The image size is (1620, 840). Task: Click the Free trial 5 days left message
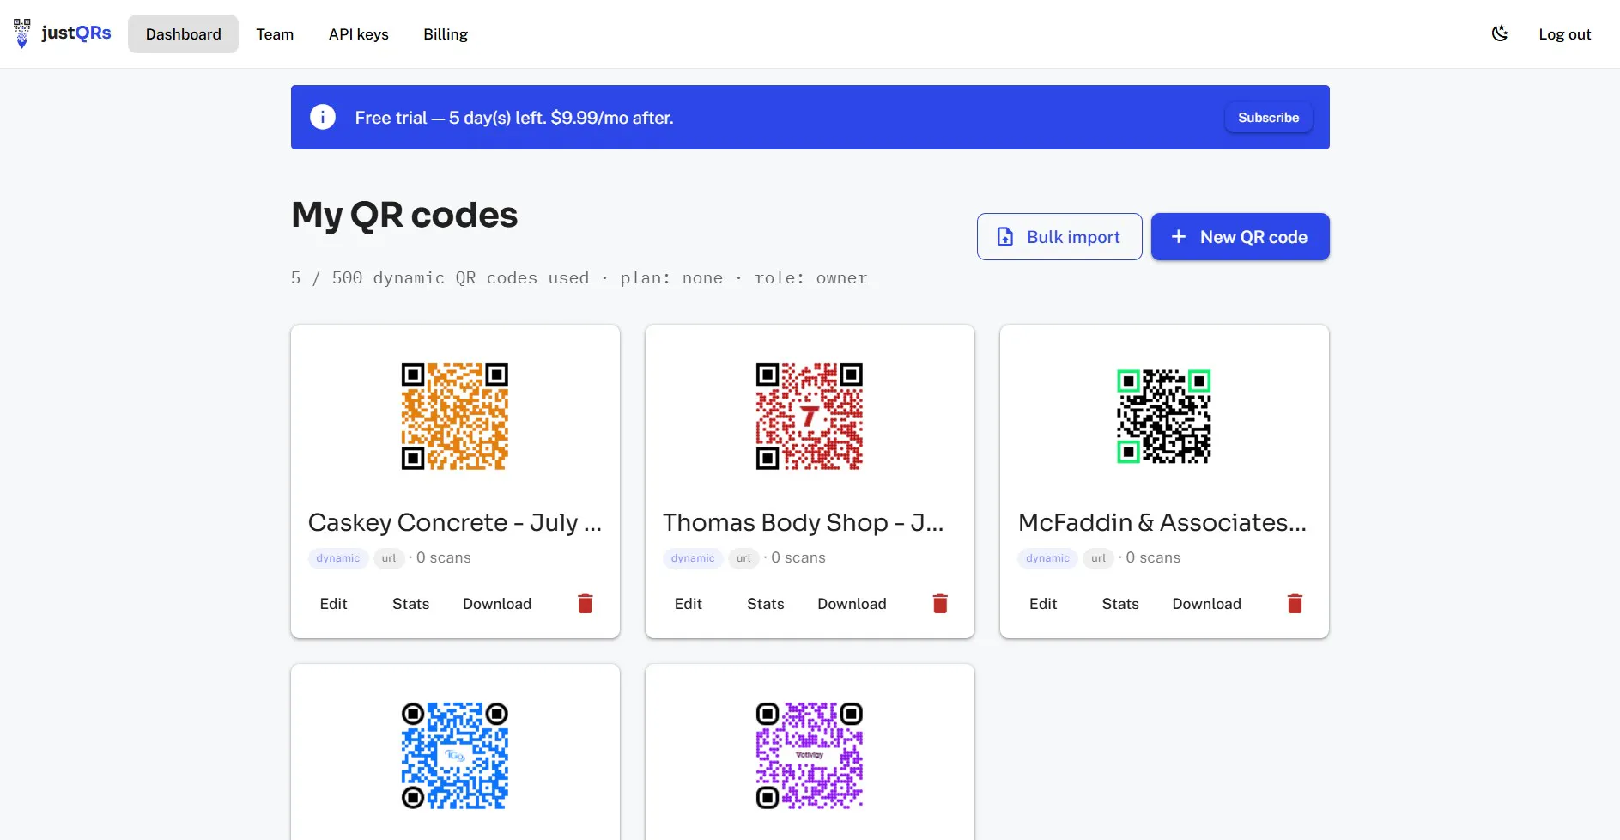(514, 118)
